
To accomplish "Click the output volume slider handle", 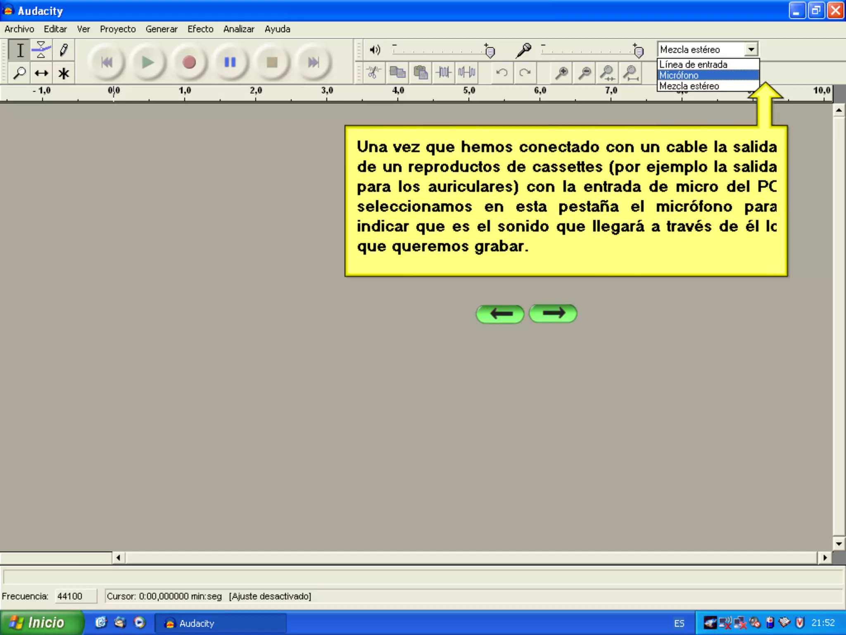I will point(490,52).
